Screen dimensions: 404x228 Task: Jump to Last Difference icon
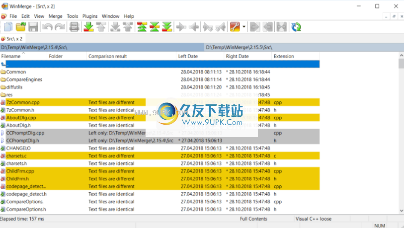tap(167, 27)
